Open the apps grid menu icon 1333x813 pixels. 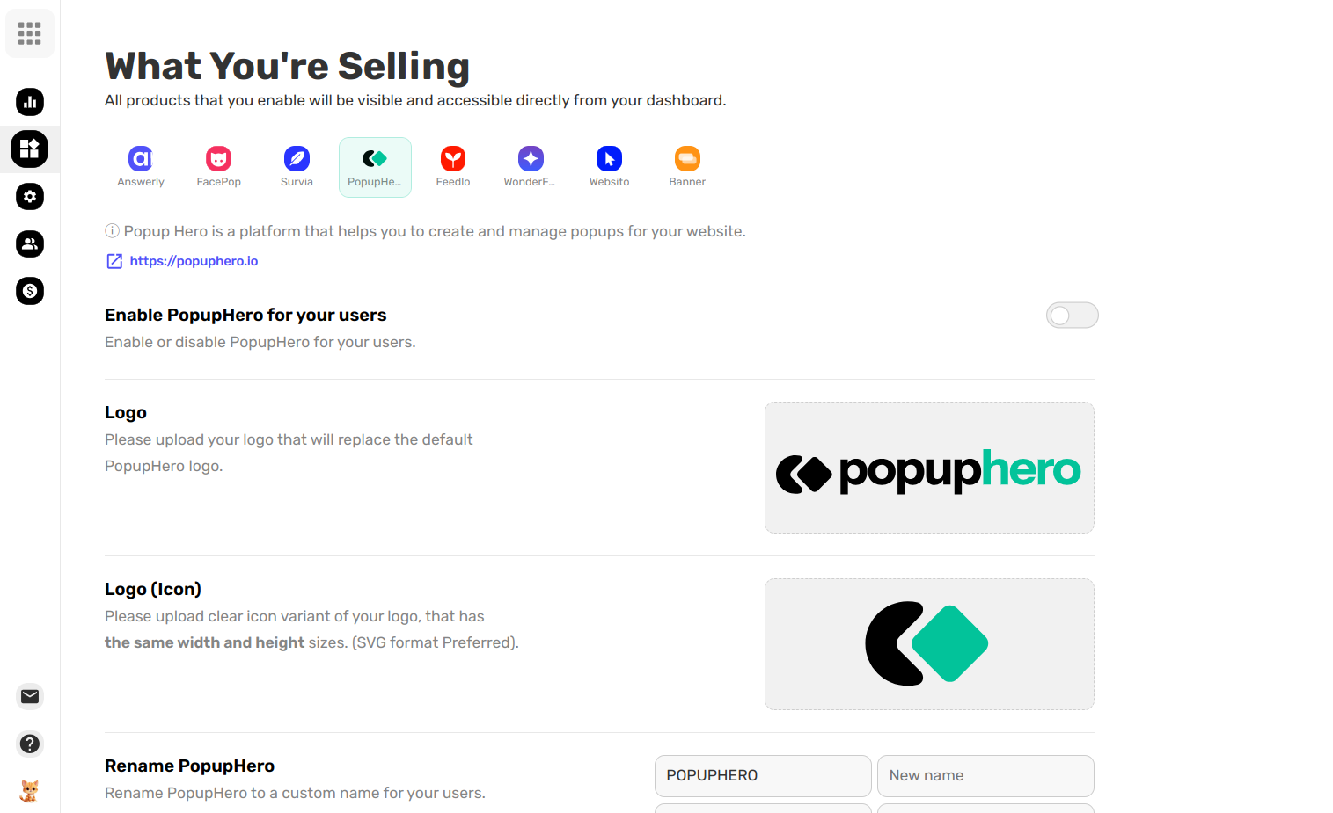coord(30,33)
